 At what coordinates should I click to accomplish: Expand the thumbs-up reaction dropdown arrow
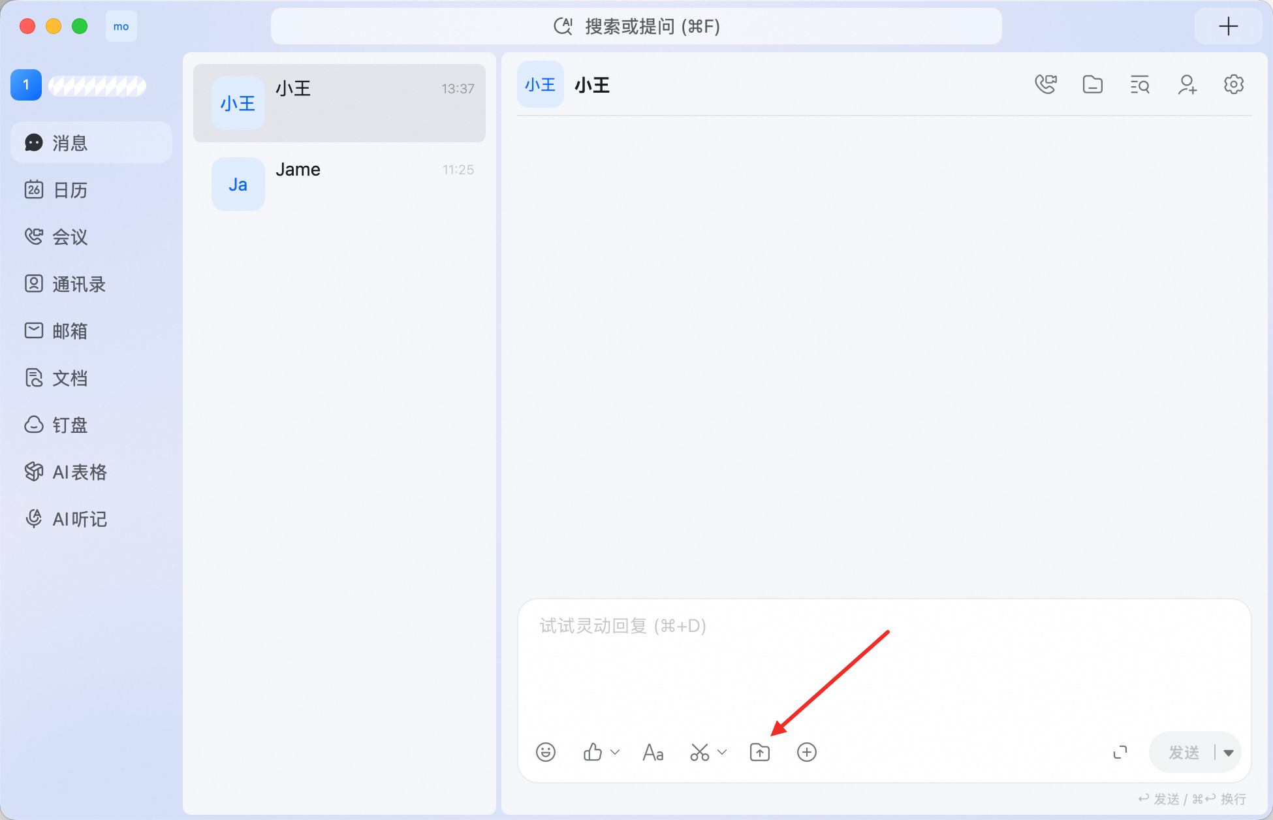615,752
